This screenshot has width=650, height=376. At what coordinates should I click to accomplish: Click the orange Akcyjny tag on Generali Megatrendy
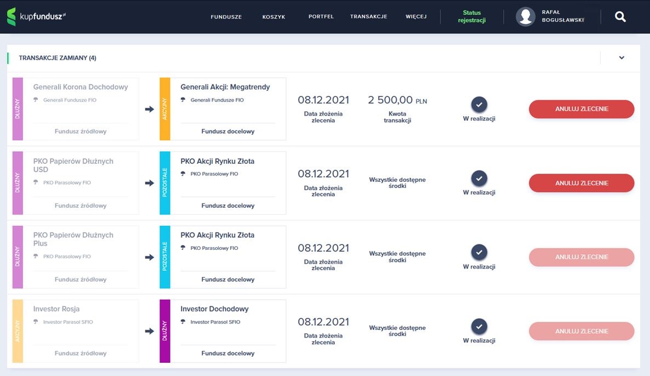tap(164, 109)
